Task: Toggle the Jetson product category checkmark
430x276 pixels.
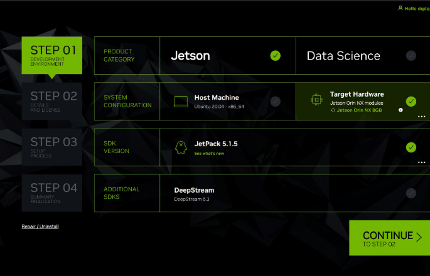Action: tap(276, 56)
